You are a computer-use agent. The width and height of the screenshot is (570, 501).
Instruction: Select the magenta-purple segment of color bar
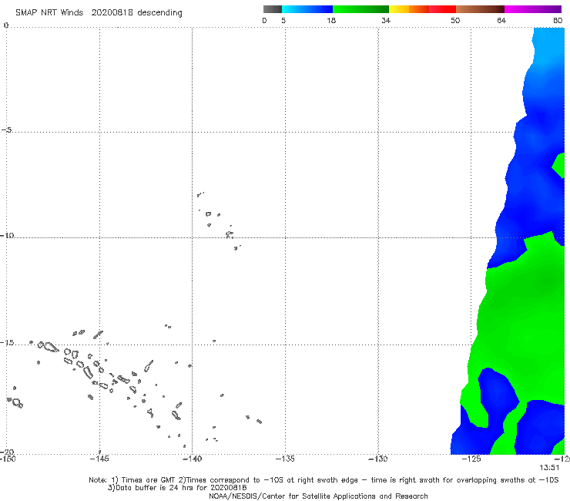(x=533, y=9)
